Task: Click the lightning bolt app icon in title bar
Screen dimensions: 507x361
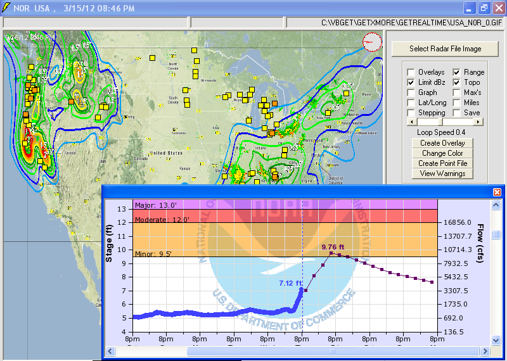Action: (6, 8)
